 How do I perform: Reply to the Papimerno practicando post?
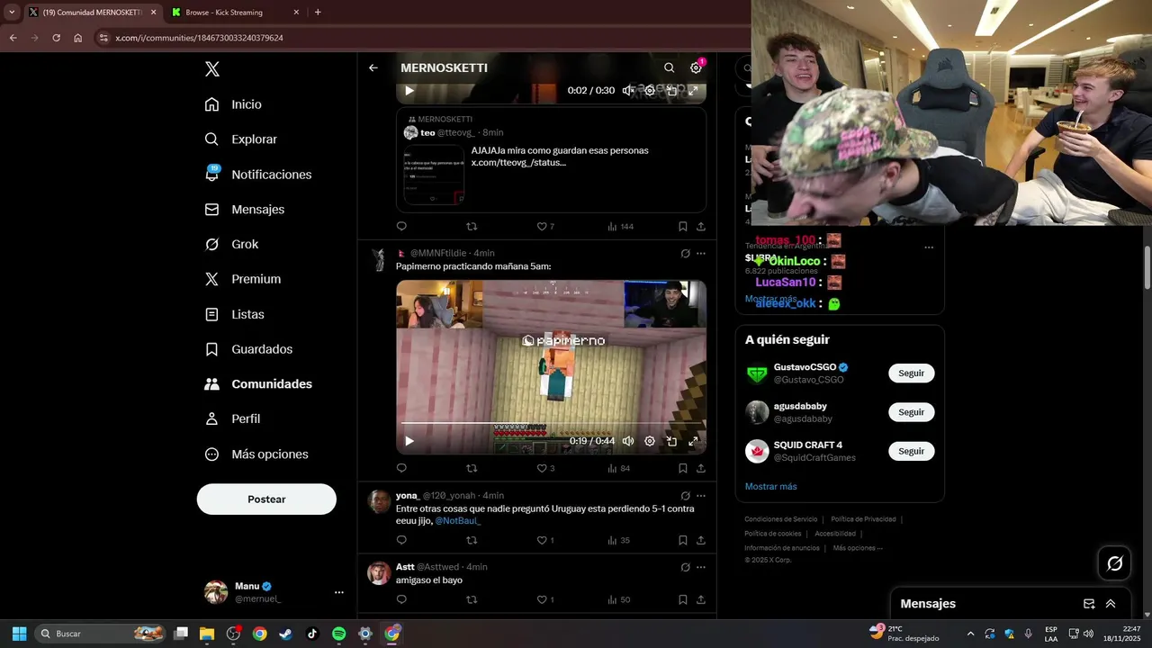point(401,468)
